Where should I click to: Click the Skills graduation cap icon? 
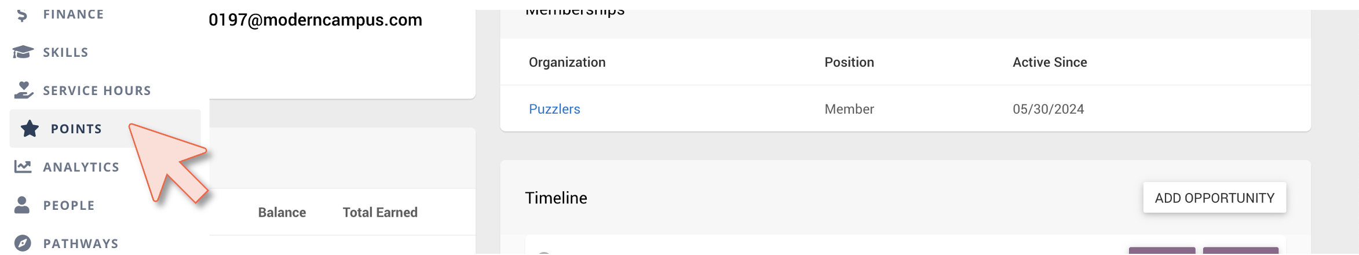pyautogui.click(x=23, y=52)
